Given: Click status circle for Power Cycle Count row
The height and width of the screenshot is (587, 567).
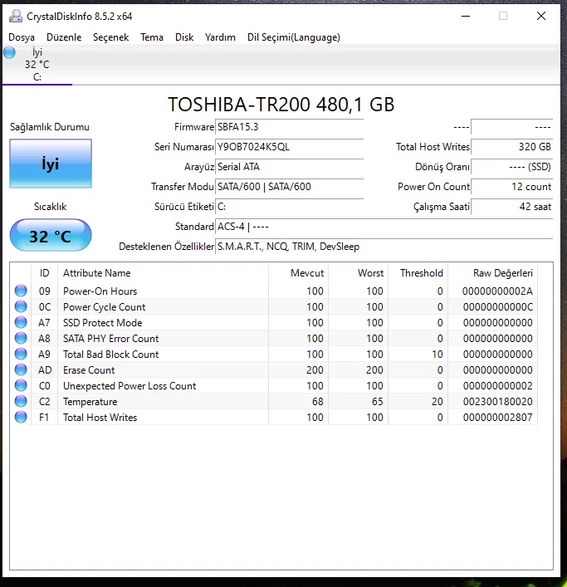Looking at the screenshot, I should coord(21,306).
